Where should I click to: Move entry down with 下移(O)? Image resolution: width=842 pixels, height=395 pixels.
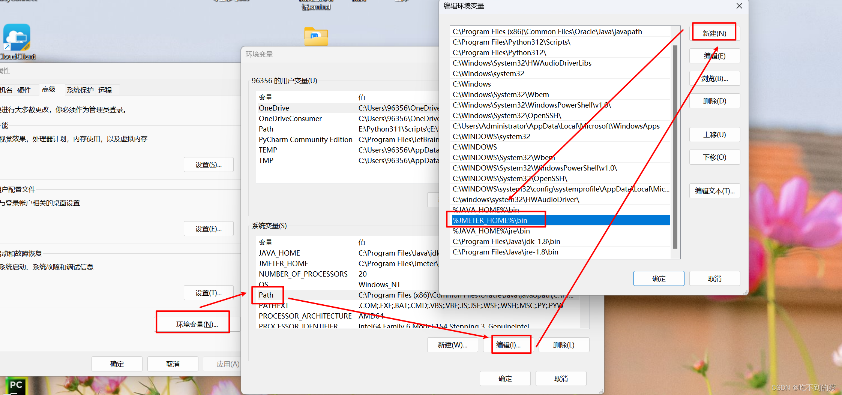[714, 157]
